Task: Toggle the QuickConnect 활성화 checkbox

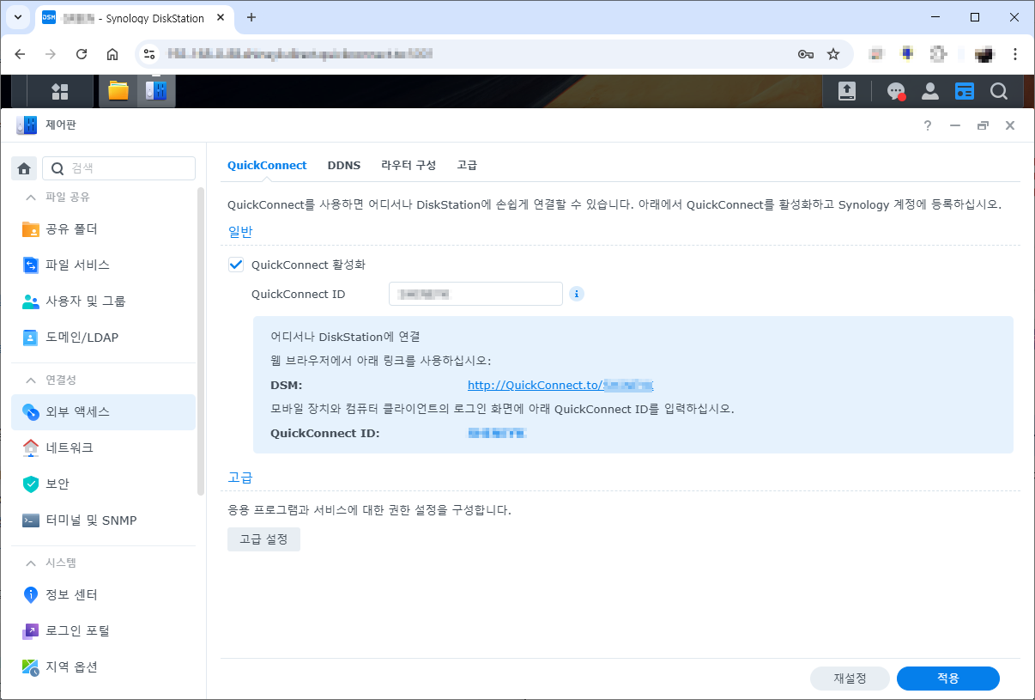Action: click(x=236, y=265)
